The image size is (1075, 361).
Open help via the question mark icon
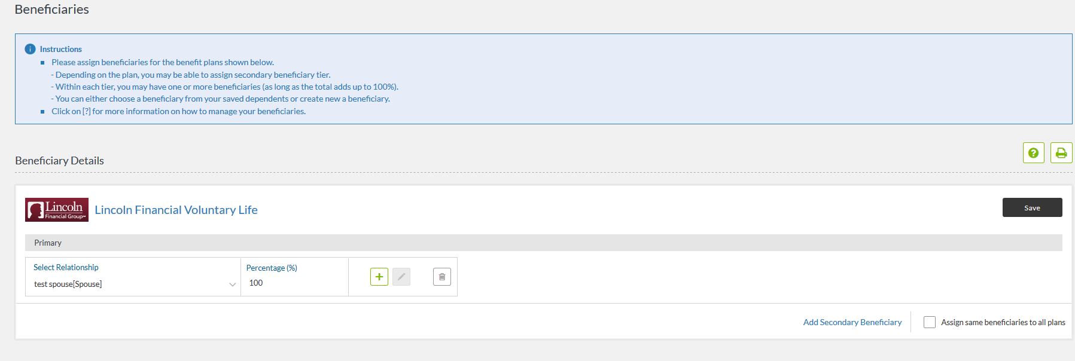tap(1033, 153)
